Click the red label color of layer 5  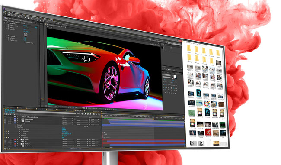tap(15, 140)
